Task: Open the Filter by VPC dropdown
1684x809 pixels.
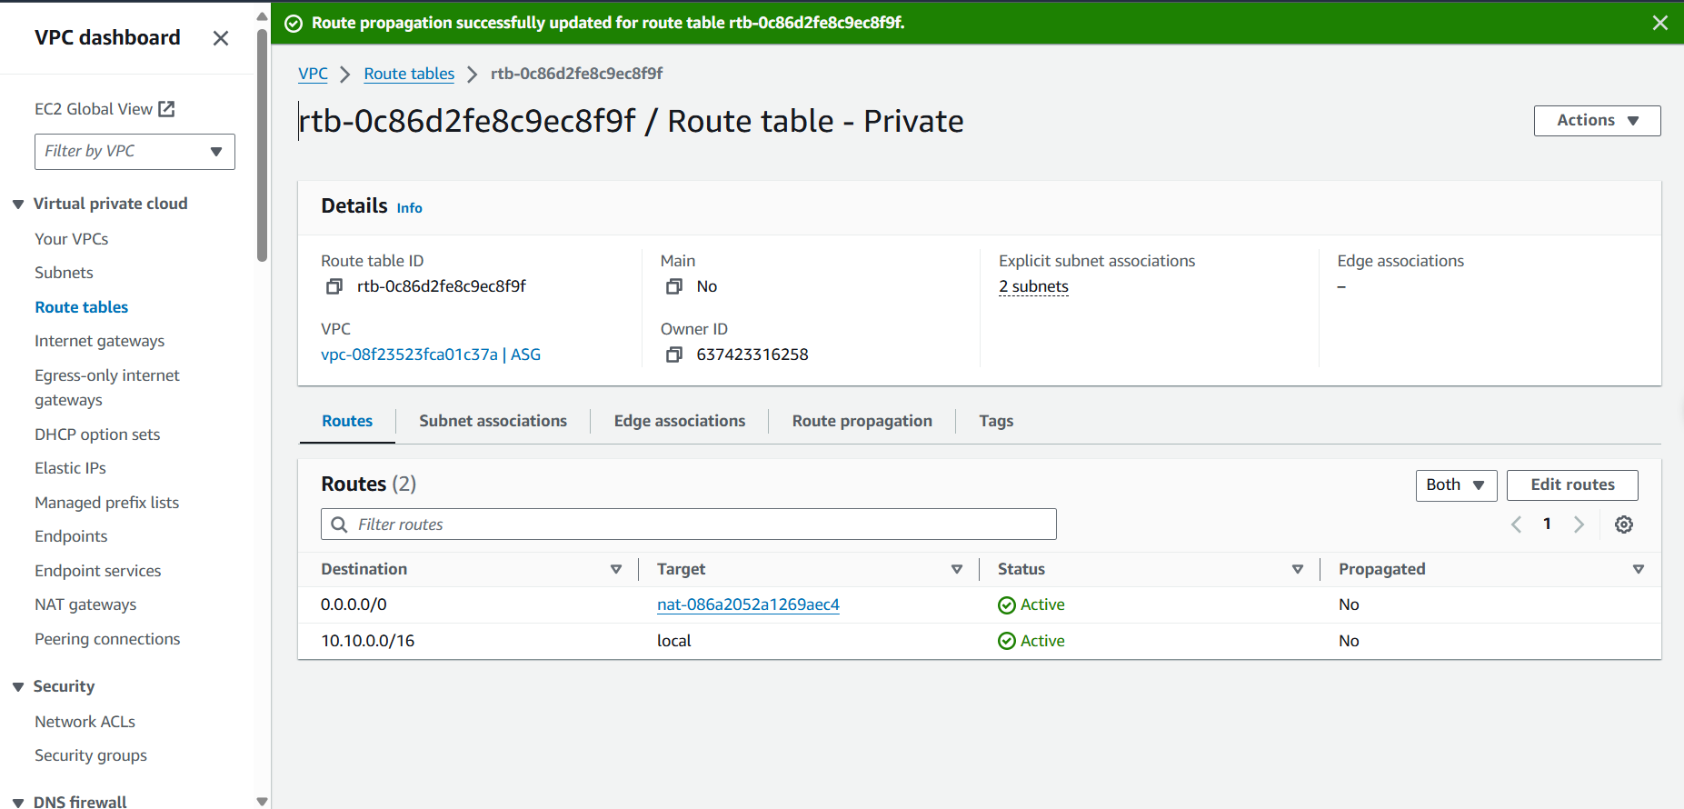Action: point(135,152)
